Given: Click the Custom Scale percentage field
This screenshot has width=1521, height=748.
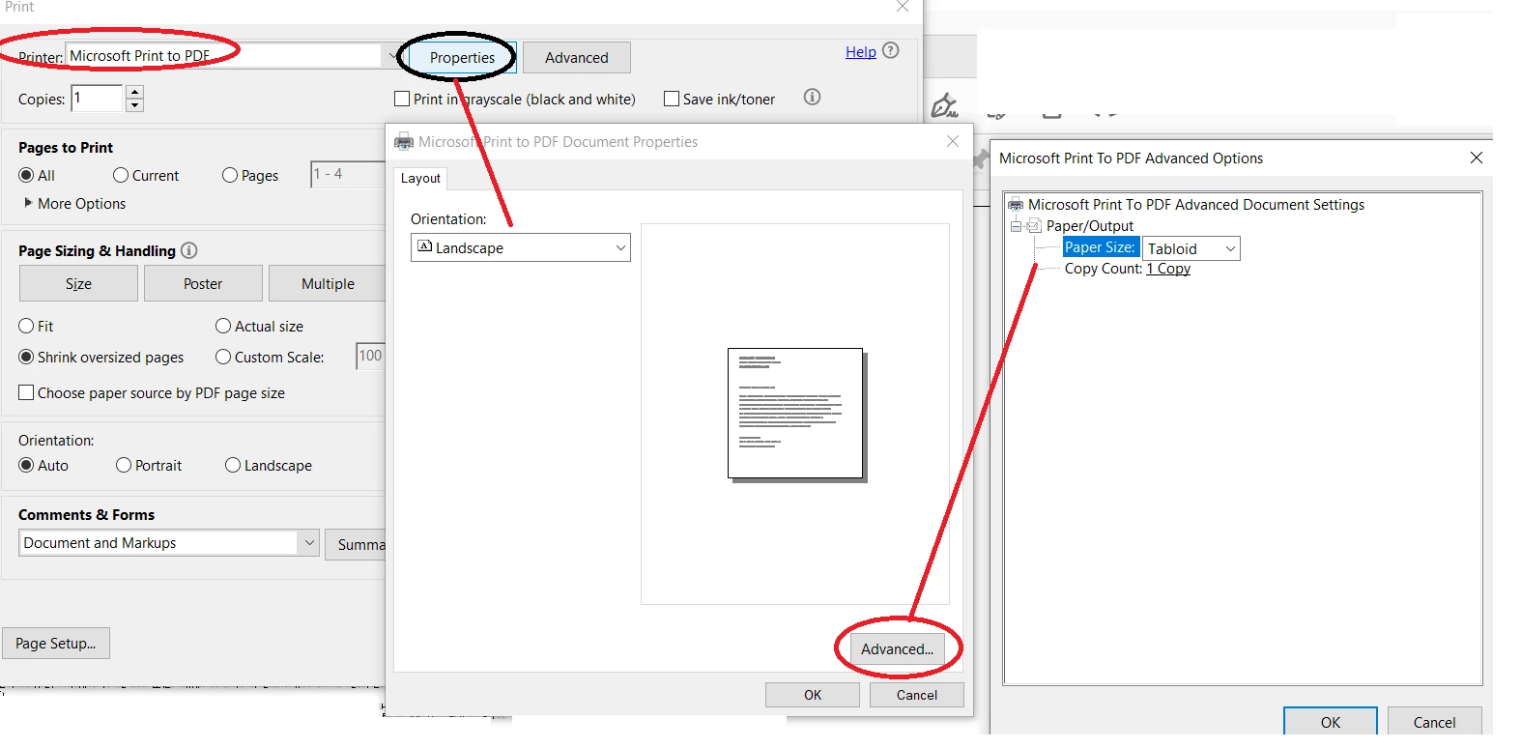Looking at the screenshot, I should pos(371,357).
